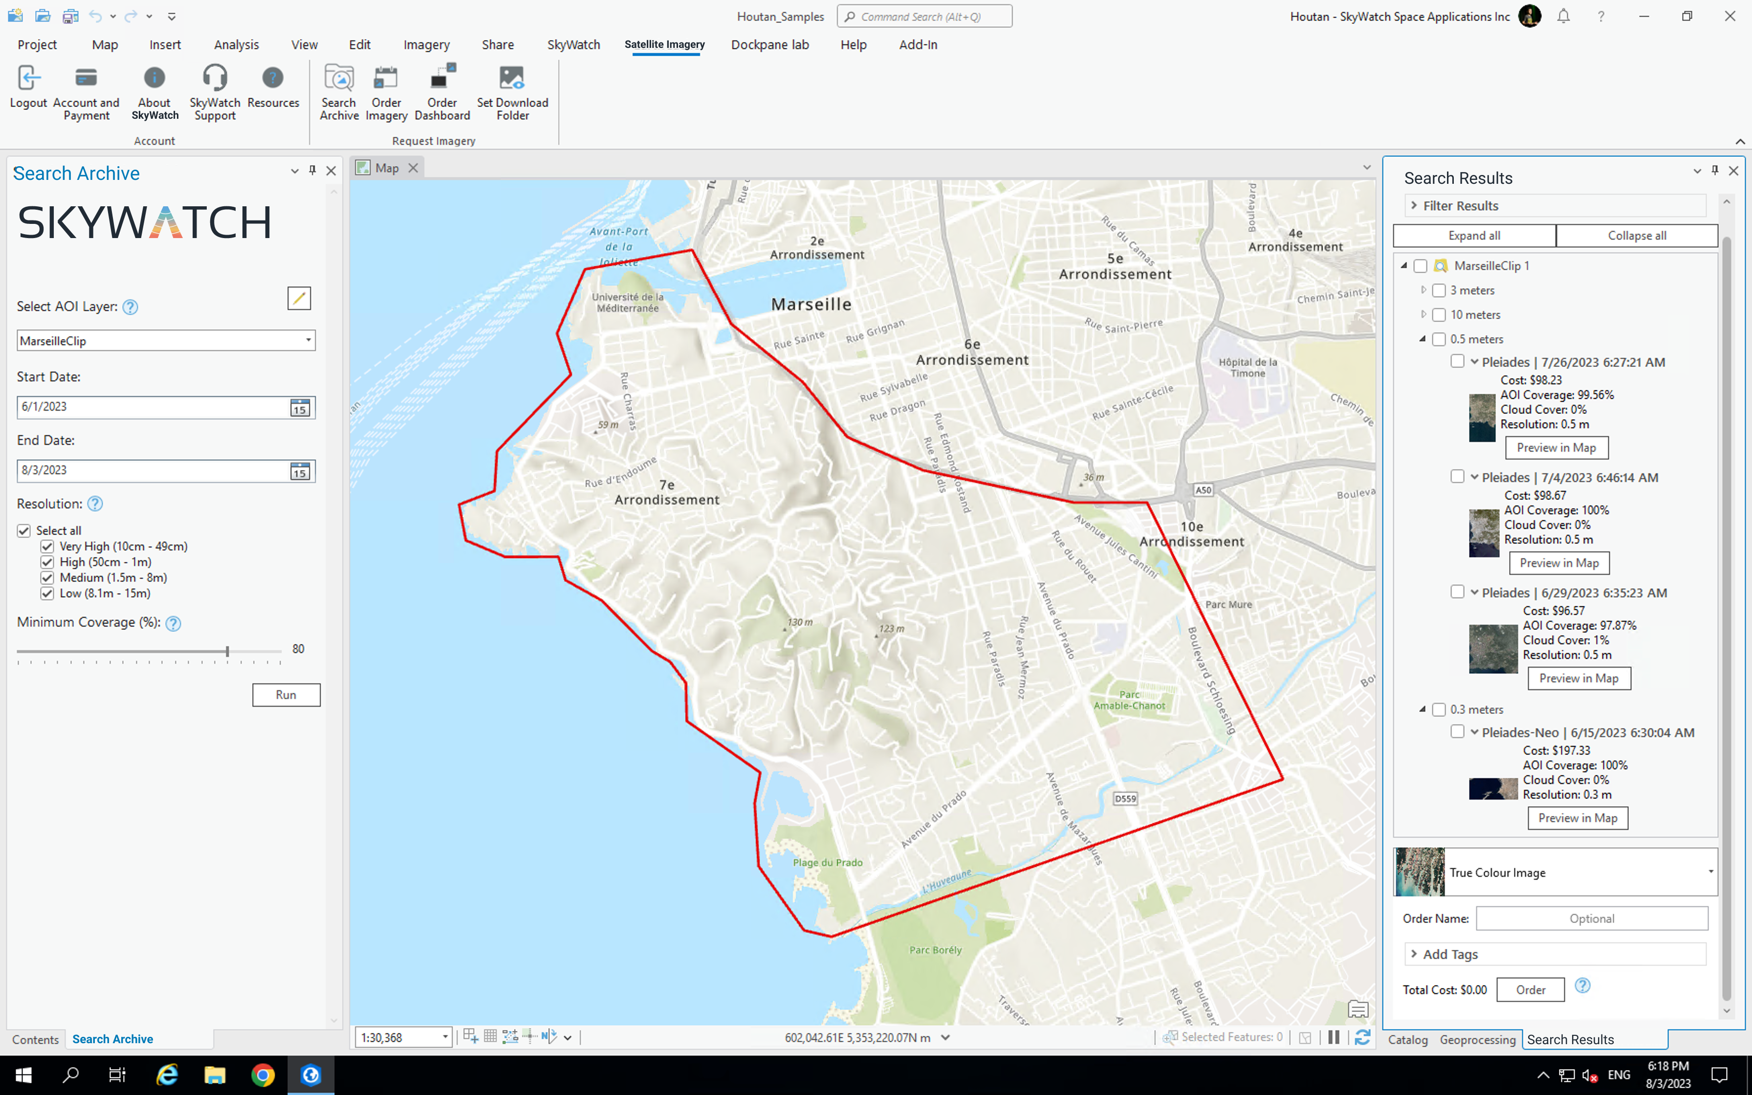Edit the AOI layer with the sketch tool
Screen dimensions: 1752x1095
tap(298, 298)
